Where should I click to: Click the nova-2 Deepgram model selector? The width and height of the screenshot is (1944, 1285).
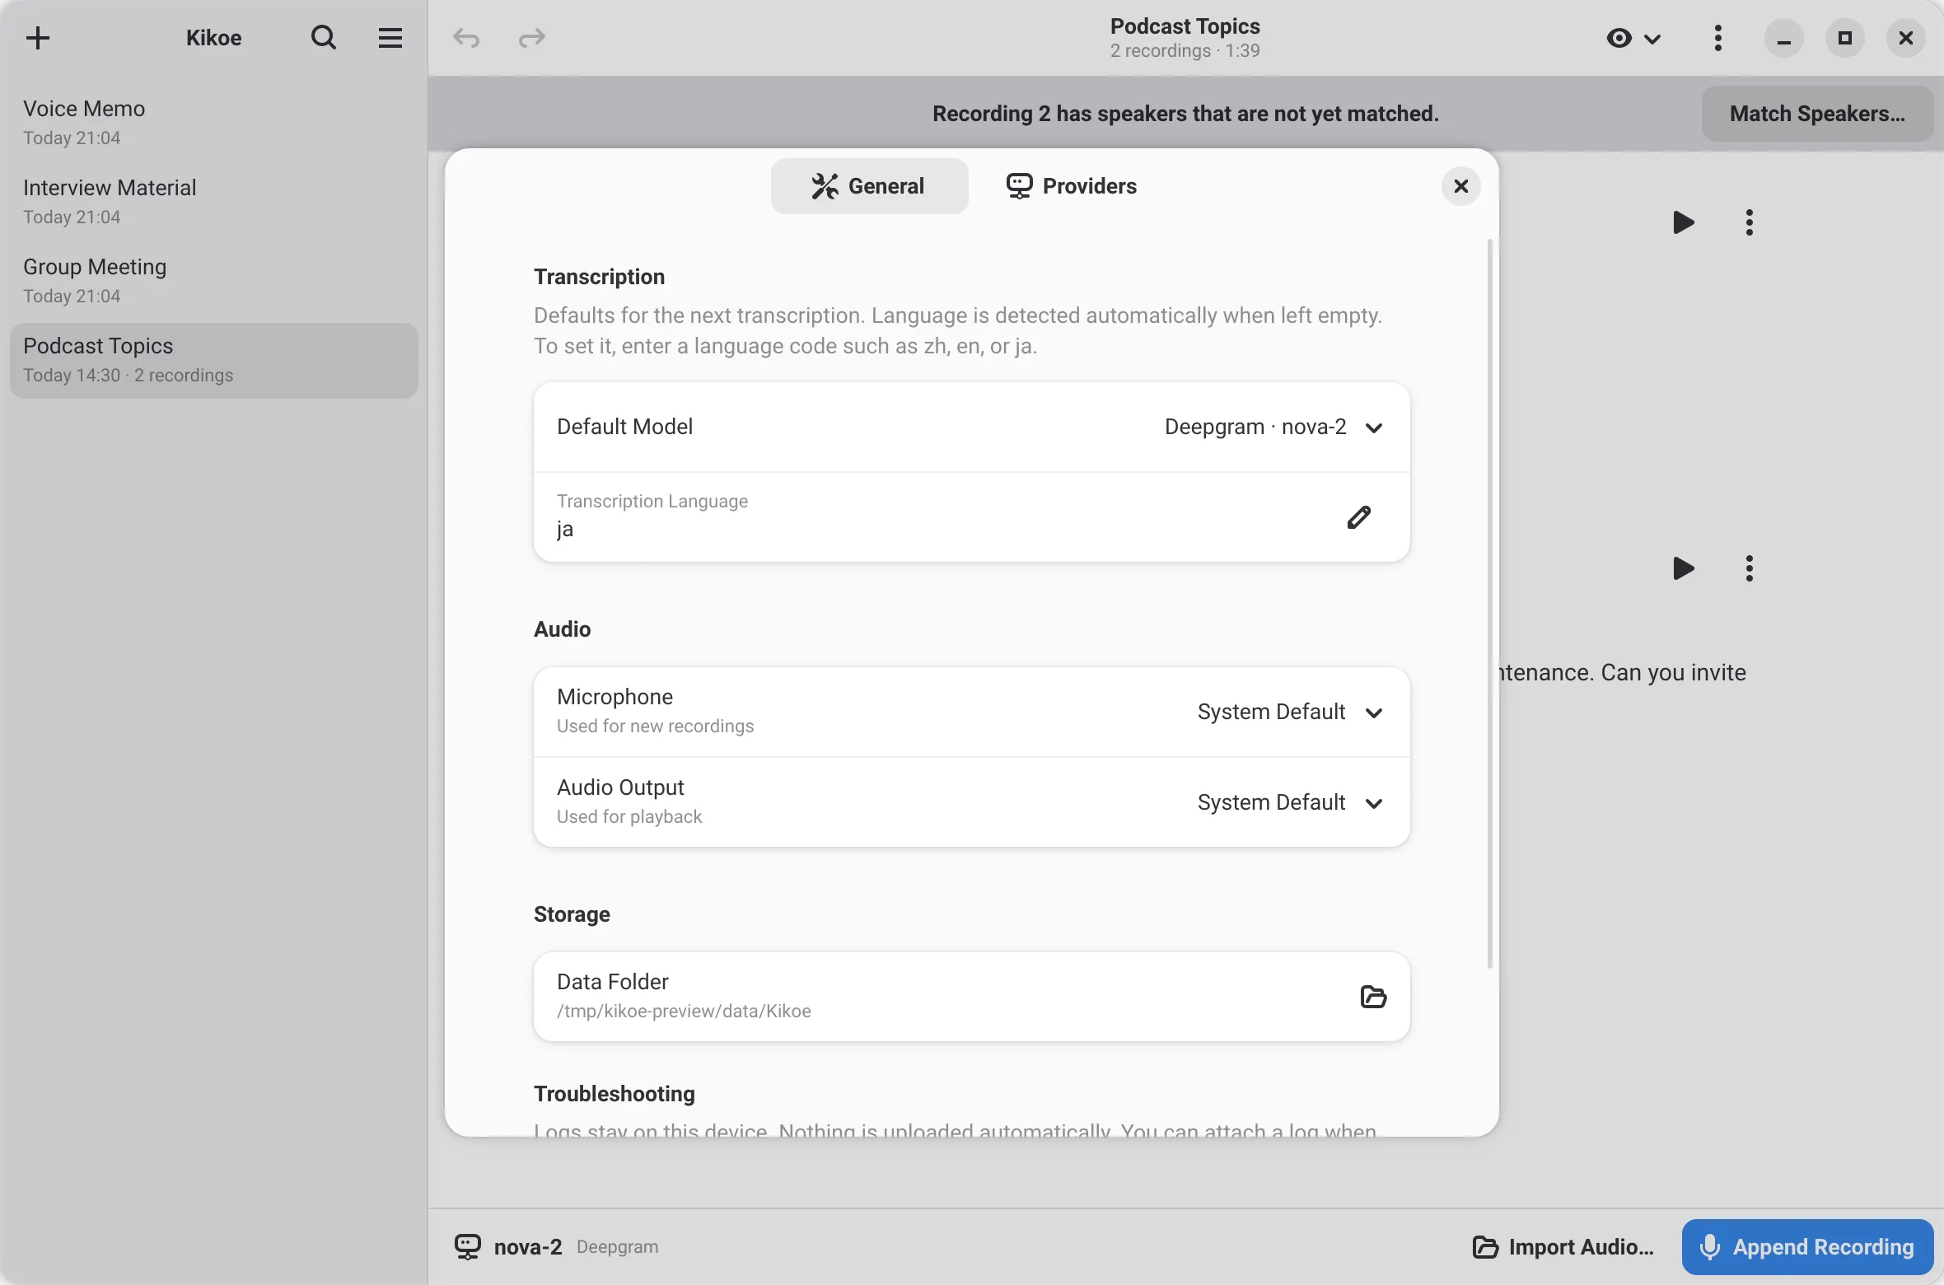[x=557, y=1247]
